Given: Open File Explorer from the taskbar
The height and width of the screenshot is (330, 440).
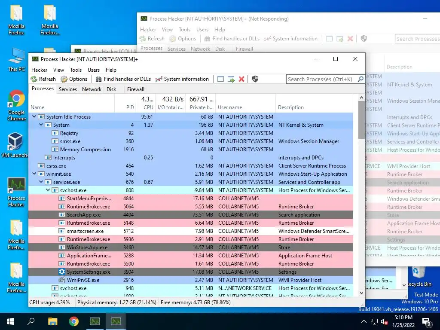Looking at the screenshot, I should (52, 321).
